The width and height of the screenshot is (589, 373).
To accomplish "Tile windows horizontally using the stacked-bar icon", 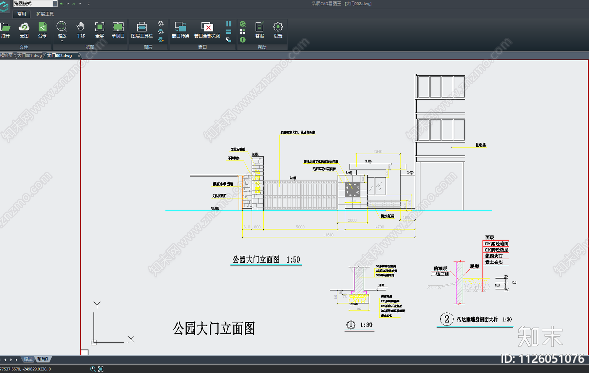I will click(229, 32).
